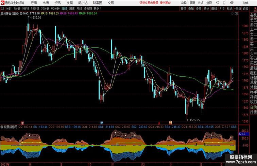Click the 返回 back button

coord(245,9)
